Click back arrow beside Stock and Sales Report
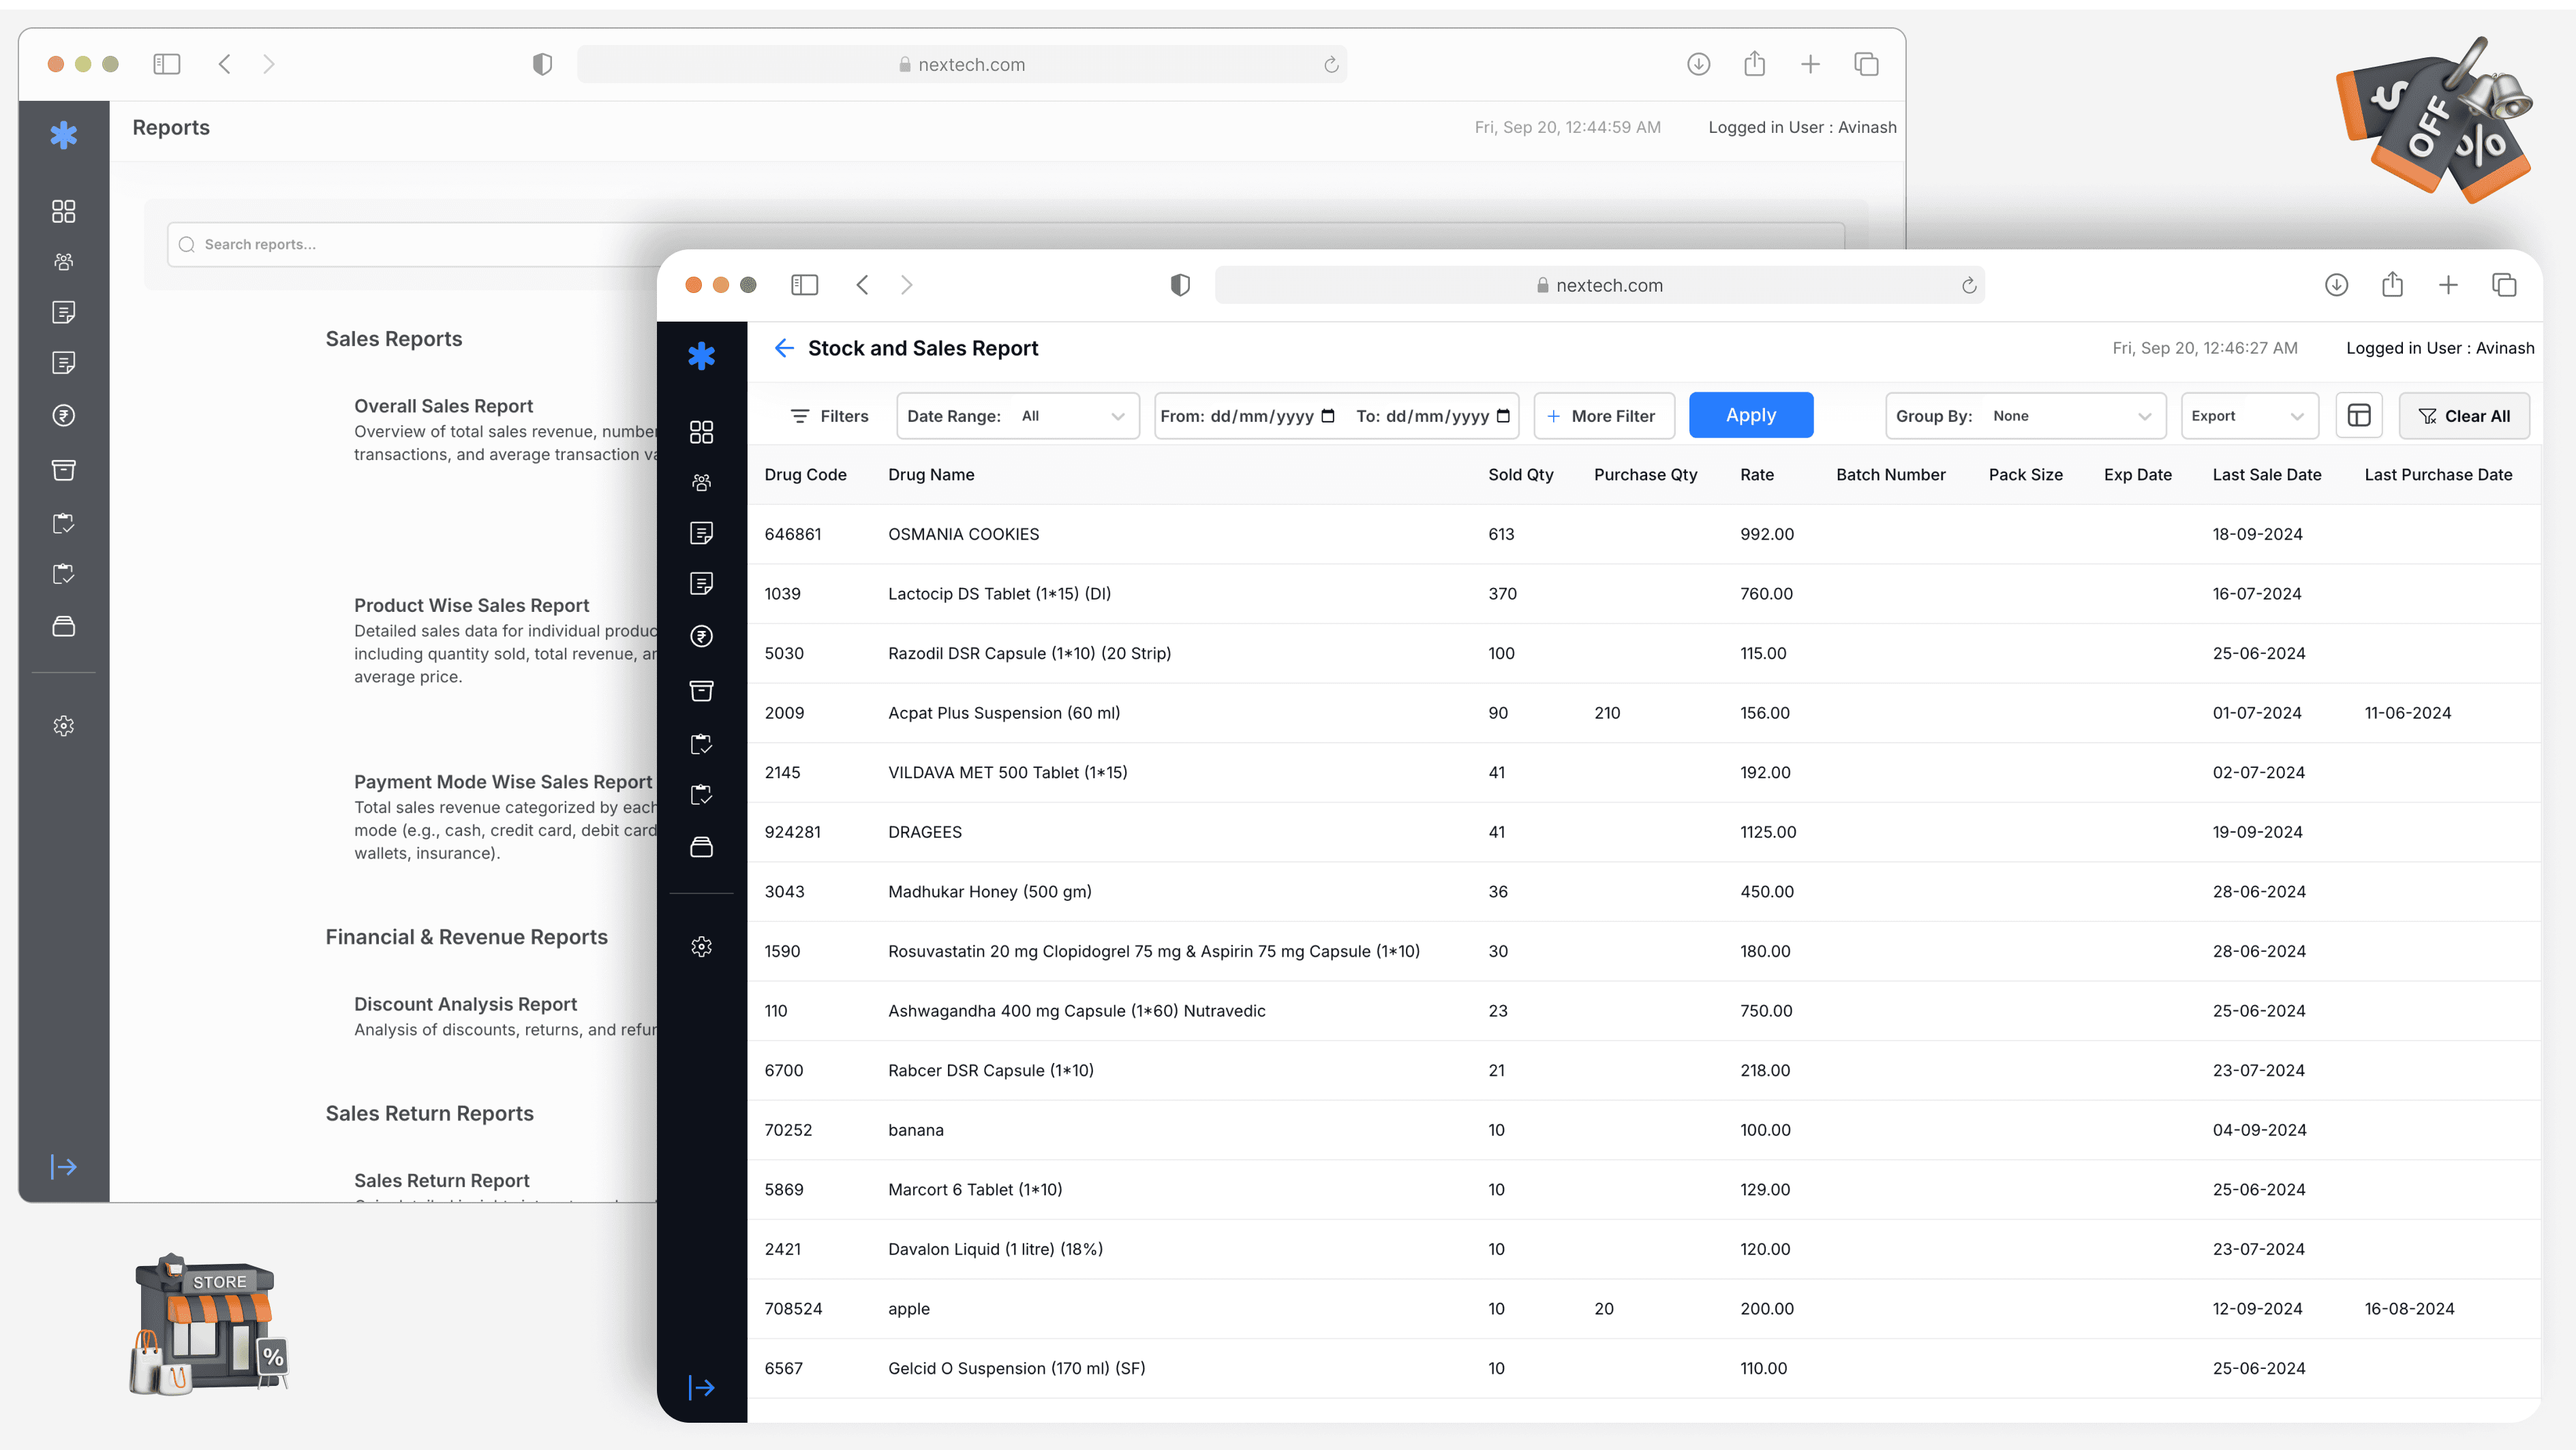The width and height of the screenshot is (2576, 1450). (x=784, y=348)
